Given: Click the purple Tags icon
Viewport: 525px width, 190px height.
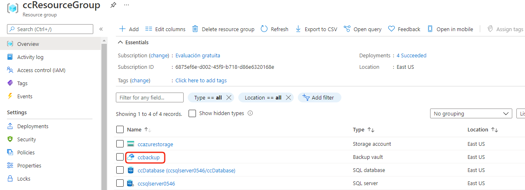Looking at the screenshot, I should tap(10, 83).
